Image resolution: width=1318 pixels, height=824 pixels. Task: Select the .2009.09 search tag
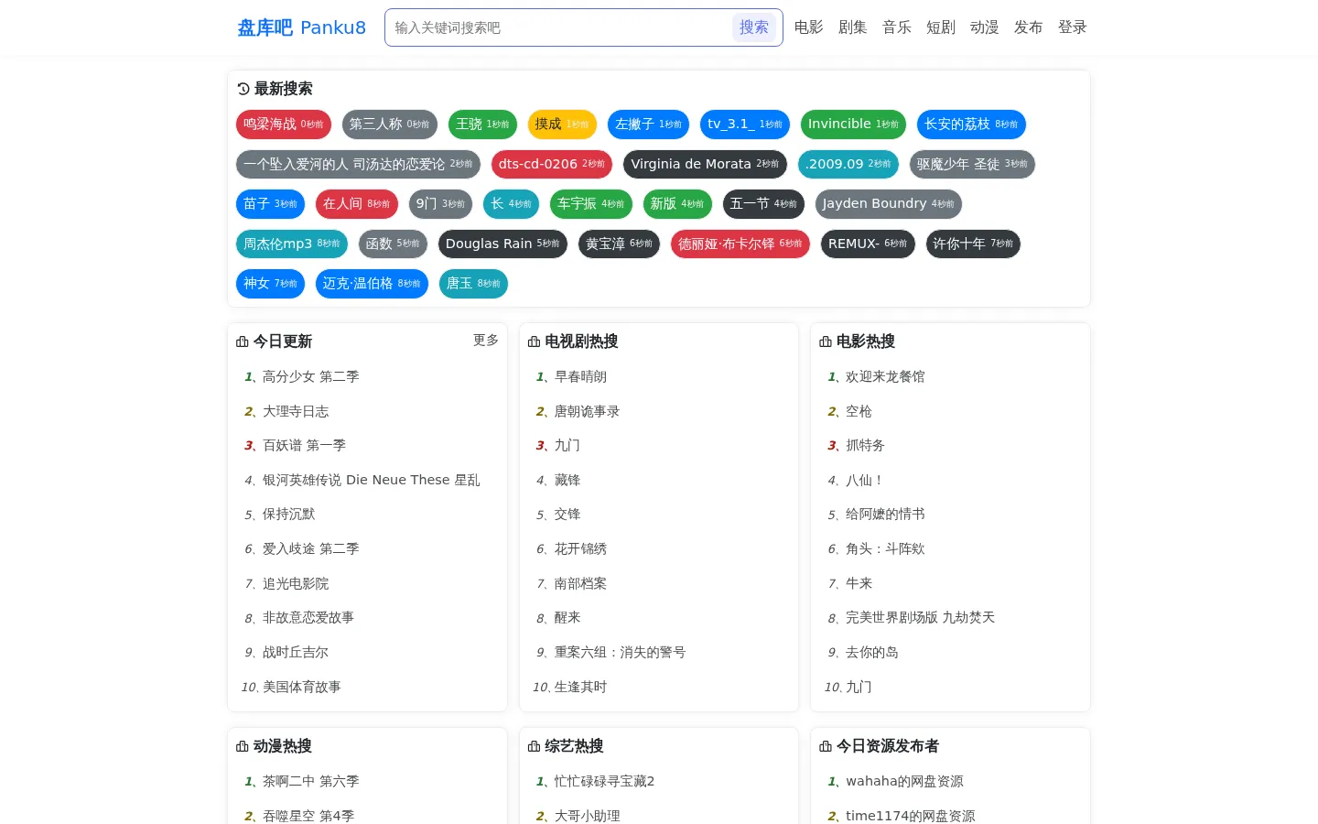pyautogui.click(x=848, y=165)
